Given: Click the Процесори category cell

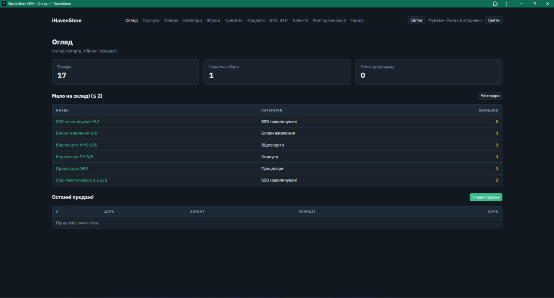Looking at the screenshot, I should click(x=273, y=168).
